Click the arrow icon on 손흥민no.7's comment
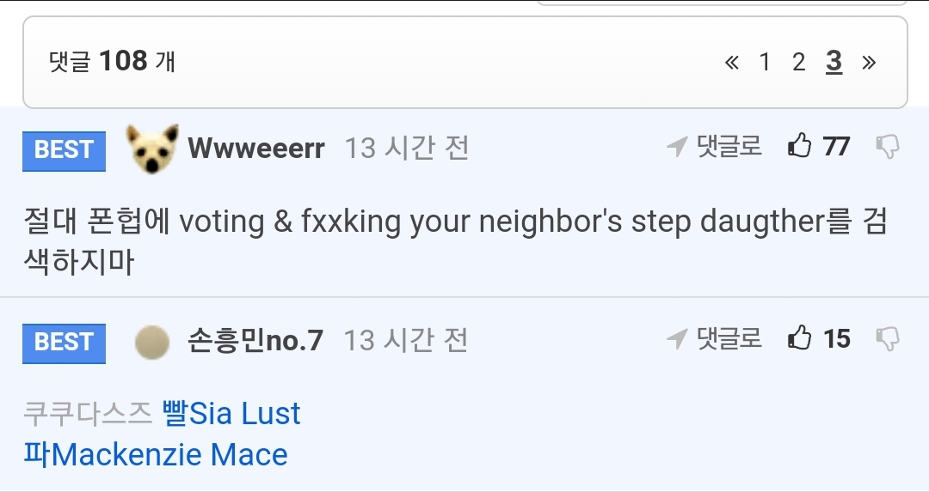Viewport: 929px width, 492px height. (x=677, y=340)
